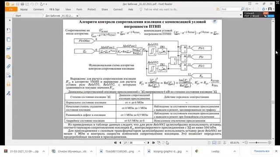Open the downloaded zip file 31-03-2021
The image size is (280, 157).
click(x=24, y=151)
